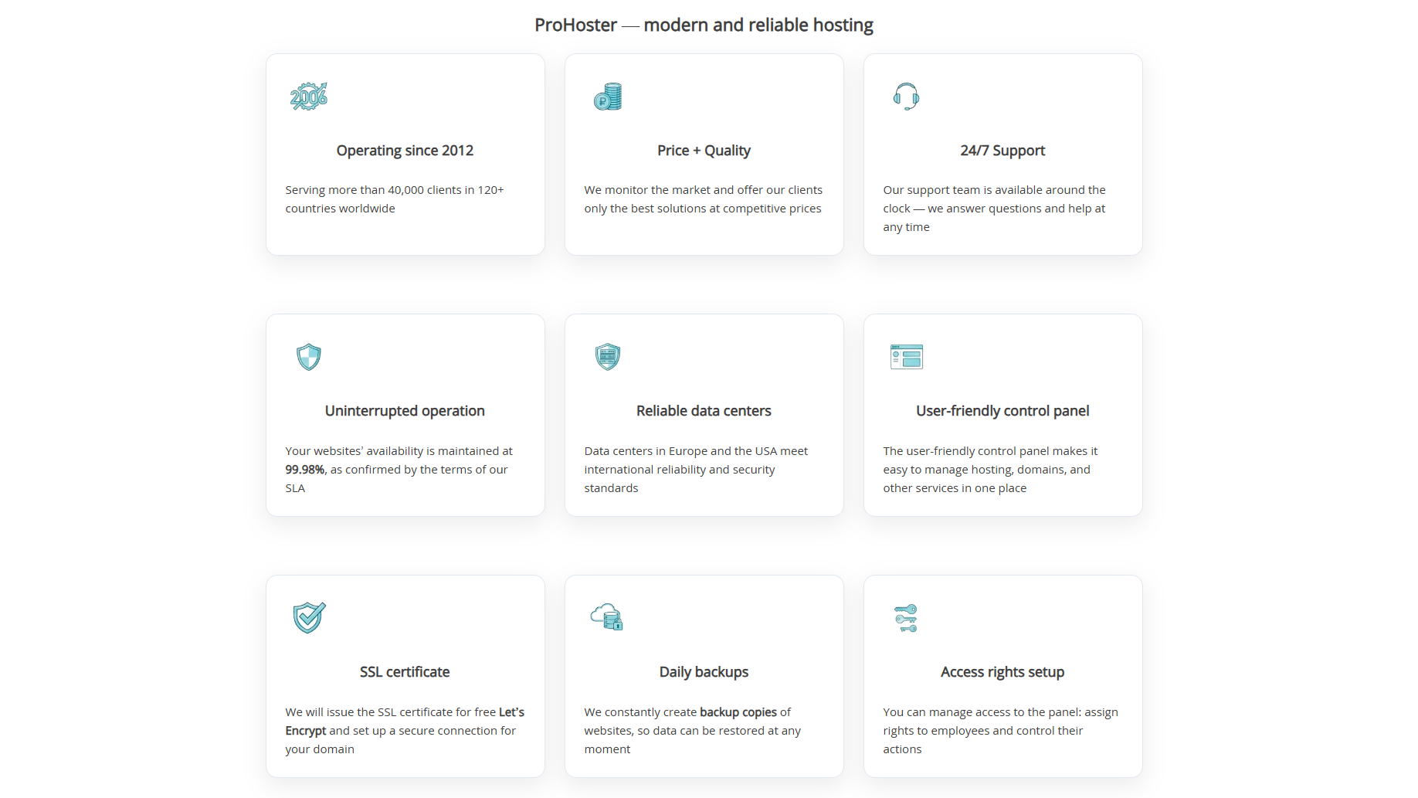1418x798 pixels.
Task: Click the 2006 gear icon in Operating since 2012 card
Action: tap(309, 97)
